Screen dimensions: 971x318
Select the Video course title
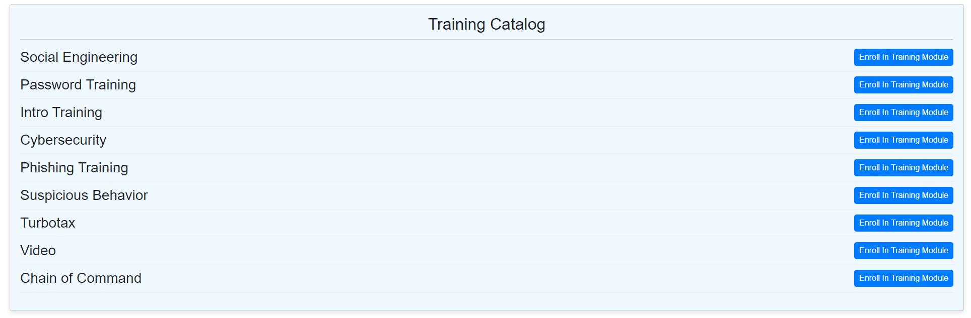(38, 251)
